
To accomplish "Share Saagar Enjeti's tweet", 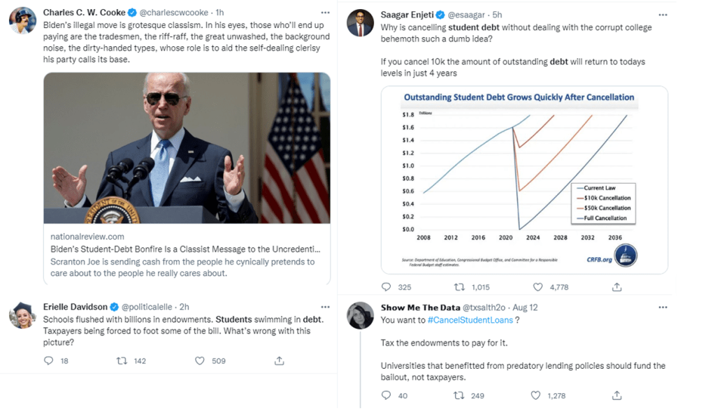I will pos(616,286).
